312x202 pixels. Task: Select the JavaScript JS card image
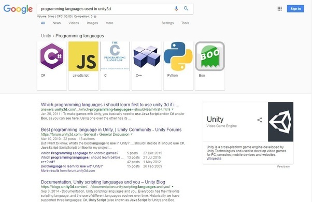point(83,56)
